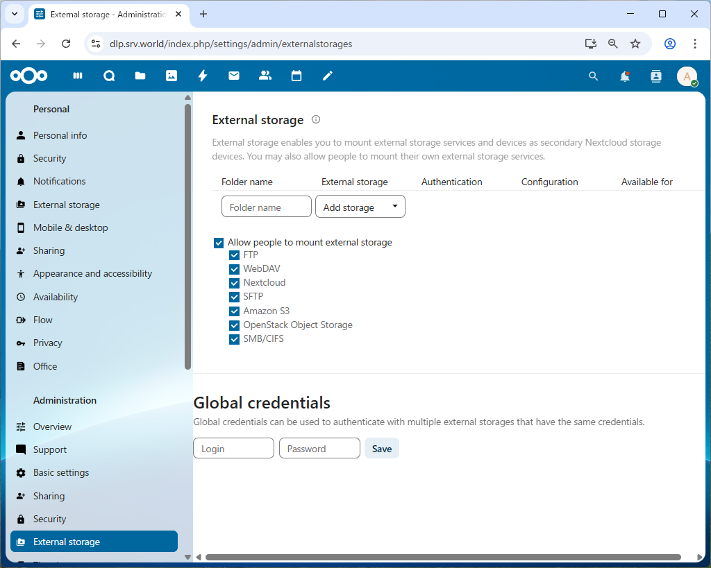Go to Personal info settings
The image size is (711, 568).
pos(60,135)
